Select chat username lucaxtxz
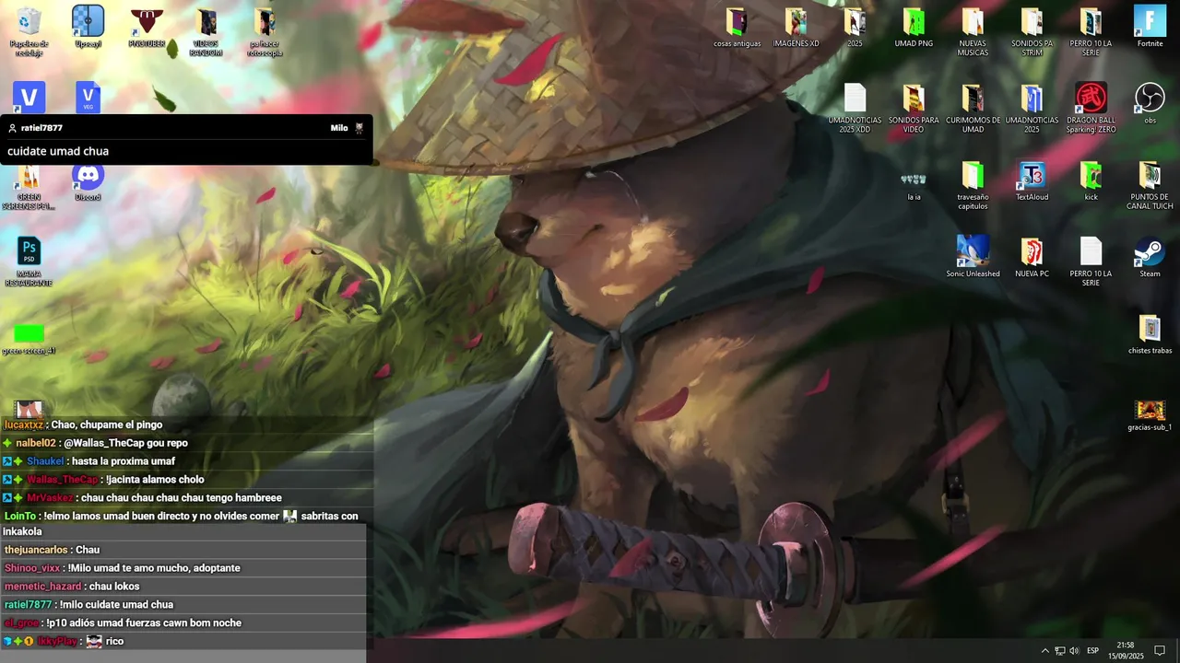The height and width of the screenshot is (663, 1180). click(23, 425)
